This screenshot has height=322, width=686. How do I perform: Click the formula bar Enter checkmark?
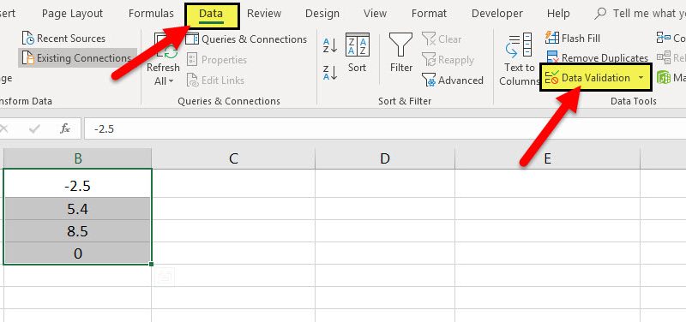tap(34, 128)
